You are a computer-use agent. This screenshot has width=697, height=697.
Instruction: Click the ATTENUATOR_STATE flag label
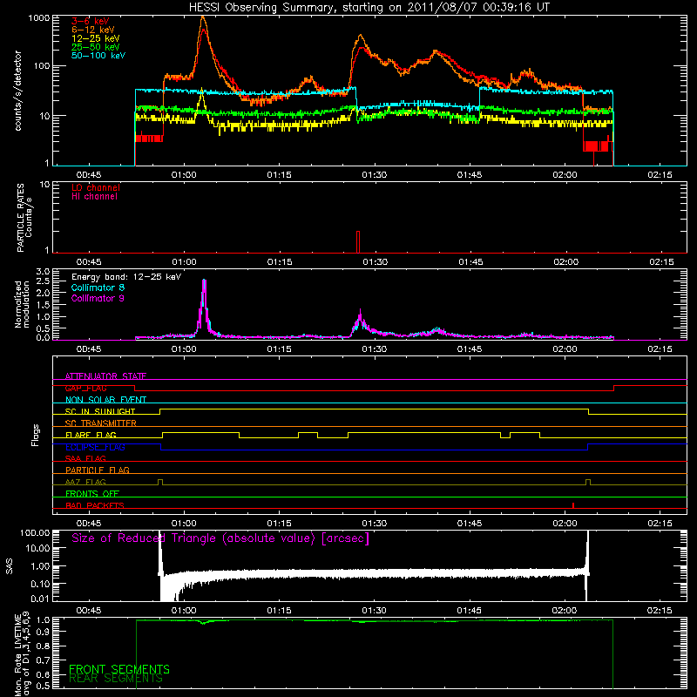[105, 376]
